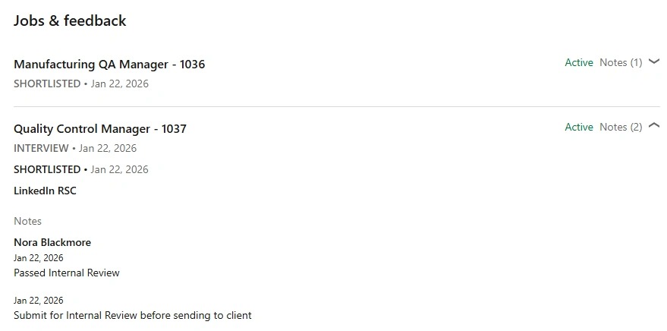Click Active status on Manufacturing QA Manager row
667x331 pixels.
coord(578,62)
